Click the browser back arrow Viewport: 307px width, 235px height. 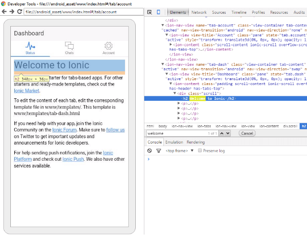click(x=4, y=11)
